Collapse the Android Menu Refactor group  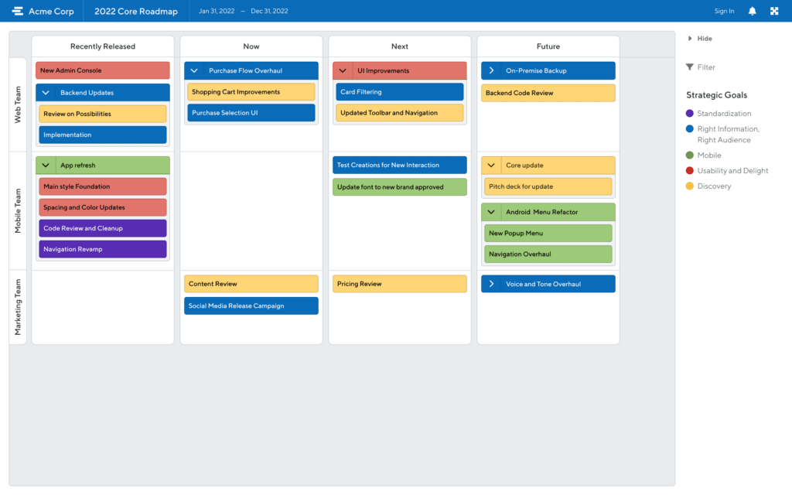(491, 211)
